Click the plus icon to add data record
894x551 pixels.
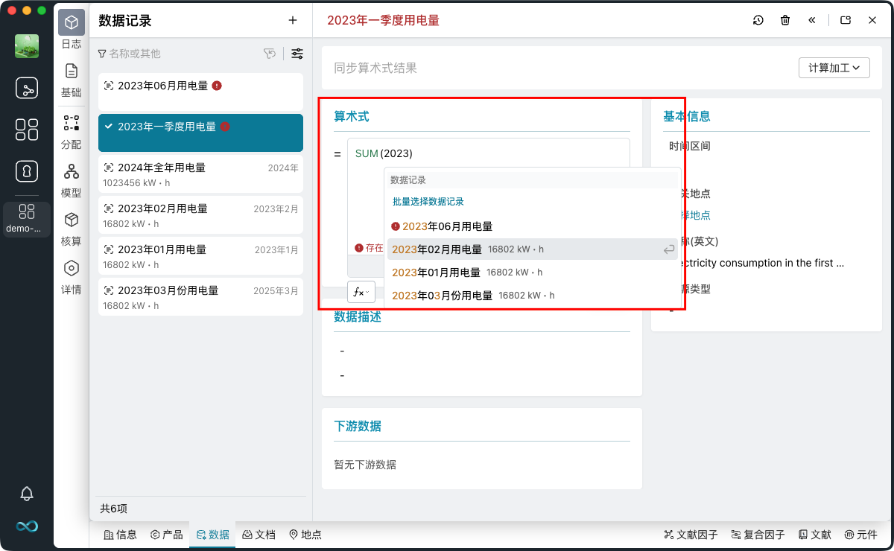click(293, 21)
